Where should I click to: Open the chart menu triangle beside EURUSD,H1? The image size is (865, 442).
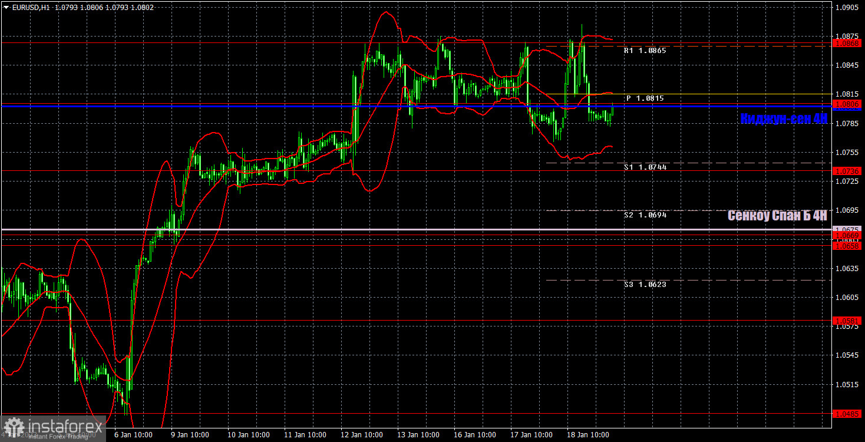click(6, 7)
